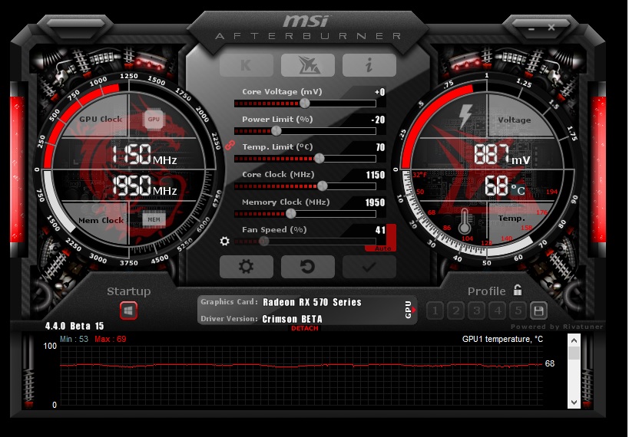This screenshot has width=629, height=437.
Task: Toggle the Profile lock icon
Action: click(x=518, y=290)
